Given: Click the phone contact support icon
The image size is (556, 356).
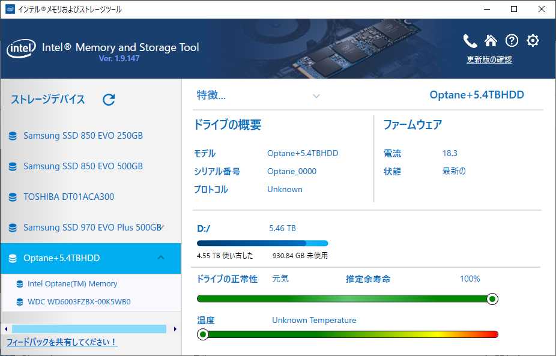Looking at the screenshot, I should [x=470, y=41].
